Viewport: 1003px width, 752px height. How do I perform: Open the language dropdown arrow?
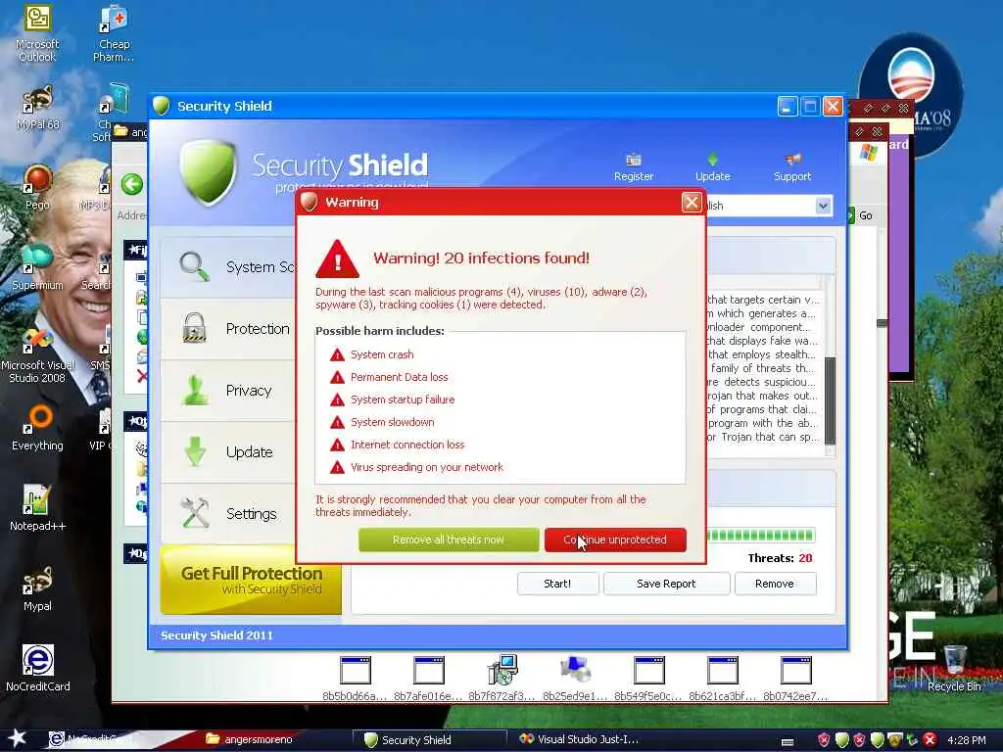point(823,206)
